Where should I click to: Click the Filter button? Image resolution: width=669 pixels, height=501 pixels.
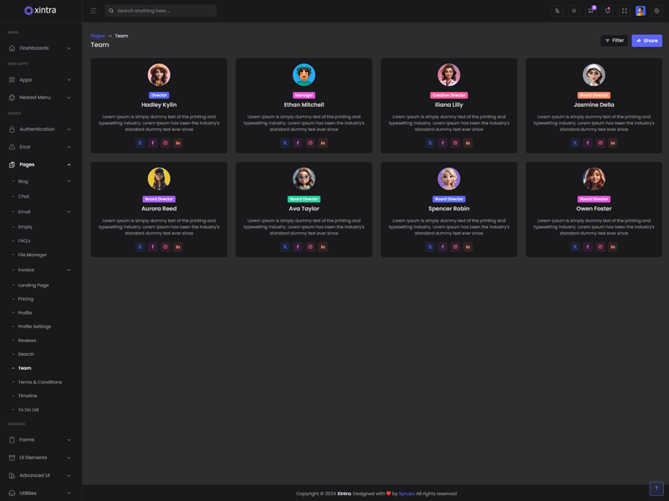click(x=614, y=40)
